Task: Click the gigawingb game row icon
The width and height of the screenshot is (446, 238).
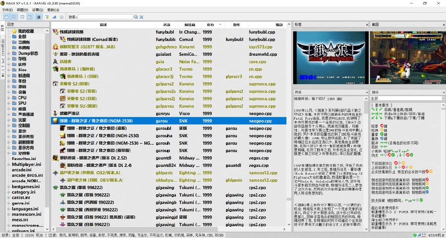Action: (62, 202)
